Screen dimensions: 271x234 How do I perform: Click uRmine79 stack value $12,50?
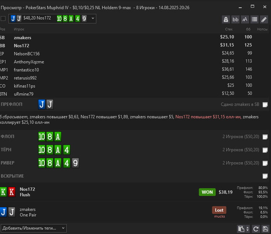[228, 94]
